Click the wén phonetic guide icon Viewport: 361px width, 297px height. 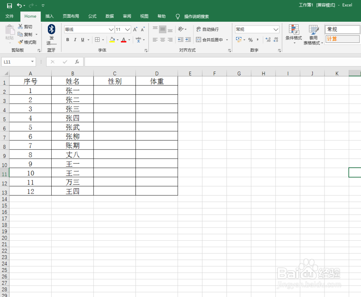click(138, 40)
